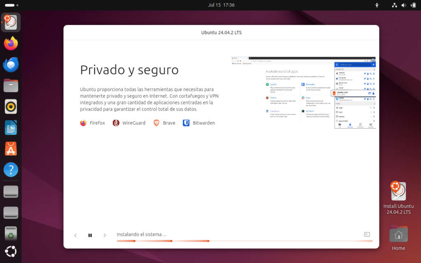Click the installation progress bar

pos(245,241)
